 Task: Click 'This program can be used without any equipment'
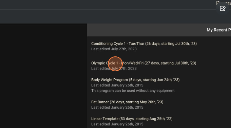click(133, 91)
